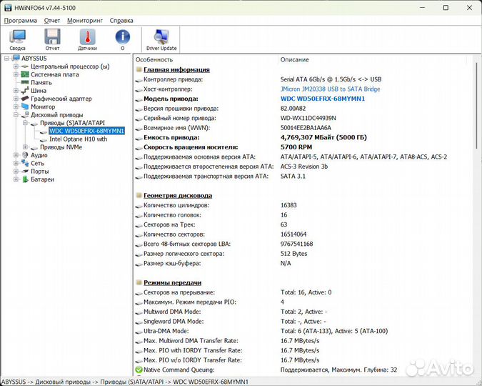Expand the Приводы NVMe node
482x386 pixels.
(26, 147)
